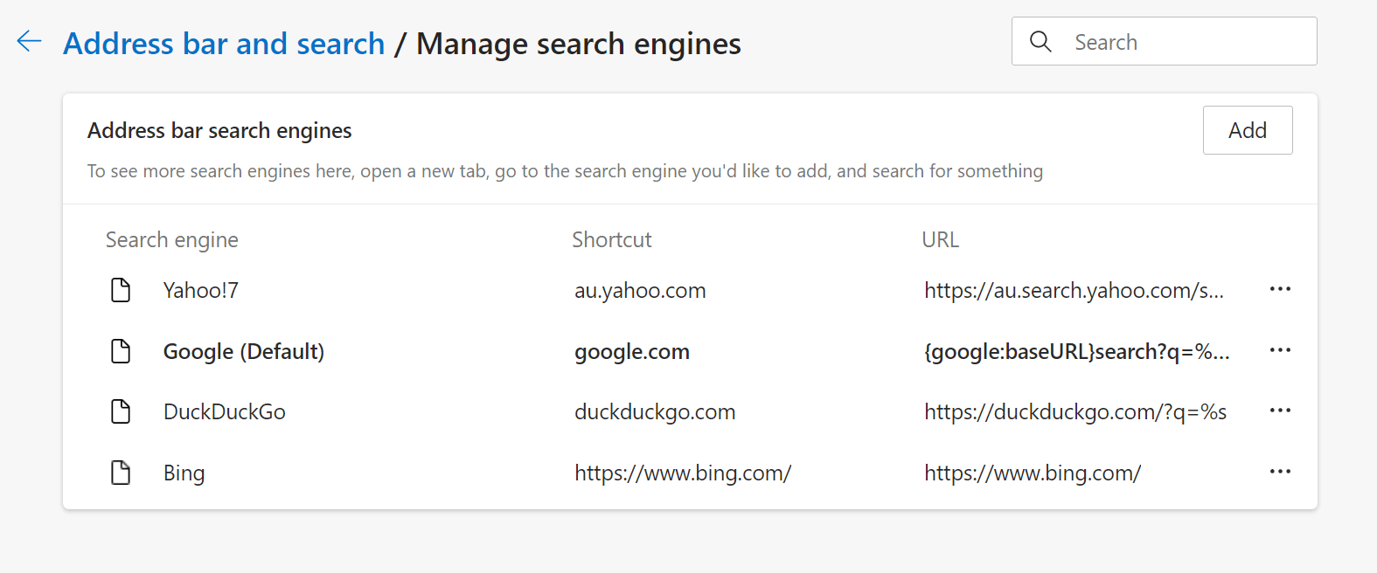Select the Google (Default) entry name

click(x=243, y=351)
